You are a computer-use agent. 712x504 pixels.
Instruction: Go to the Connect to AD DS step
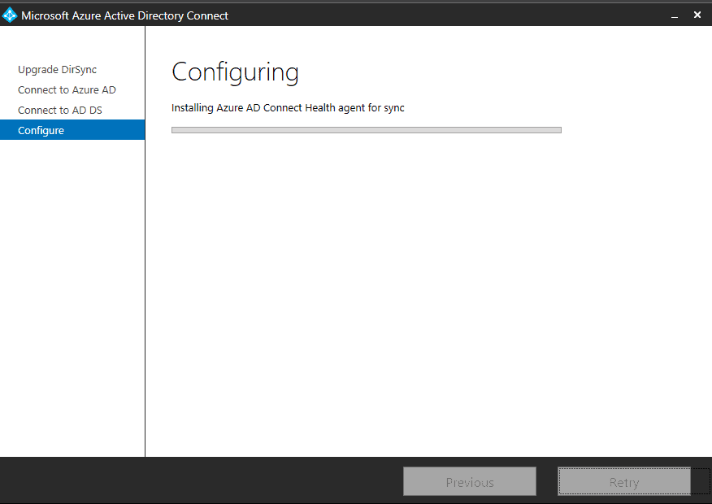point(60,111)
